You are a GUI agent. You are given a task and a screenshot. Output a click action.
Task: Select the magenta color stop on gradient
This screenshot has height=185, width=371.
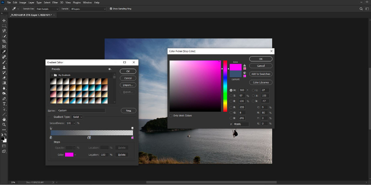(x=132, y=137)
